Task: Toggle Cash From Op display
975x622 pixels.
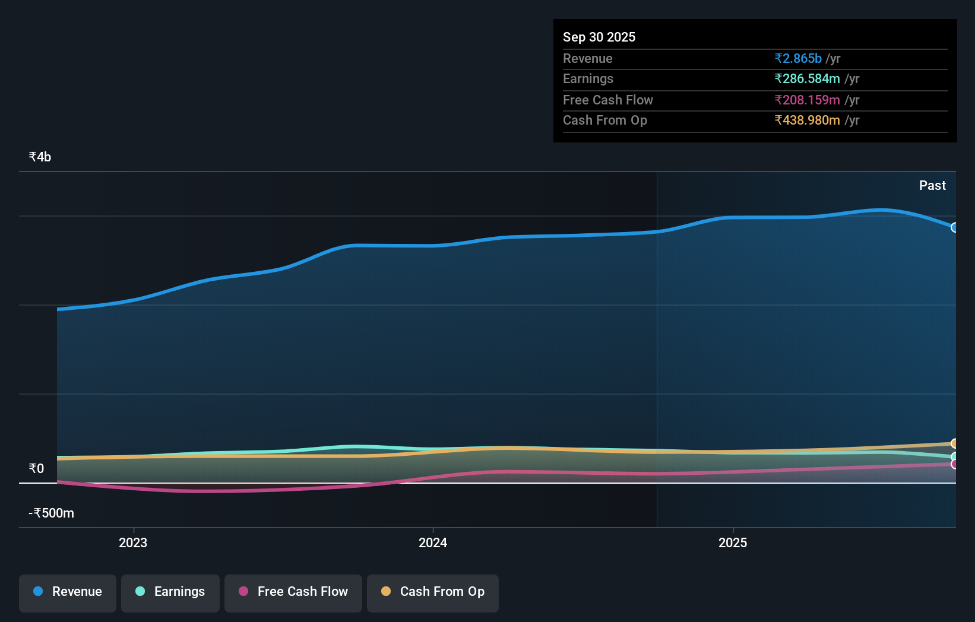Action: (x=432, y=592)
